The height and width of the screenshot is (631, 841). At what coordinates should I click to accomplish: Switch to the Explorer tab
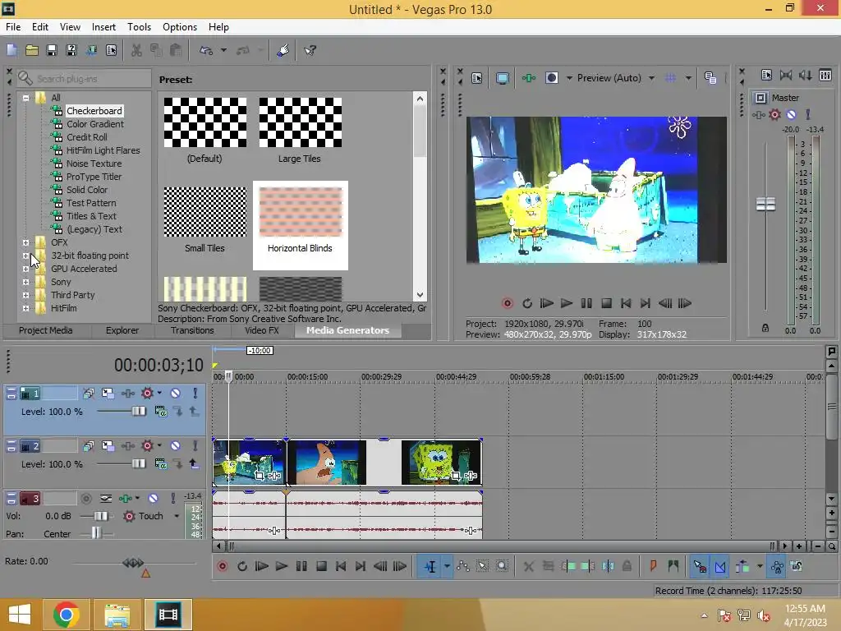[x=122, y=330]
